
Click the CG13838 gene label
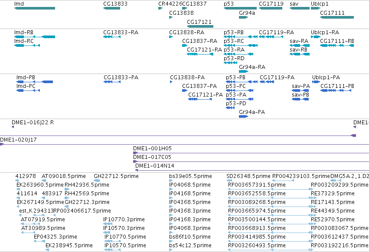(x=181, y=13)
